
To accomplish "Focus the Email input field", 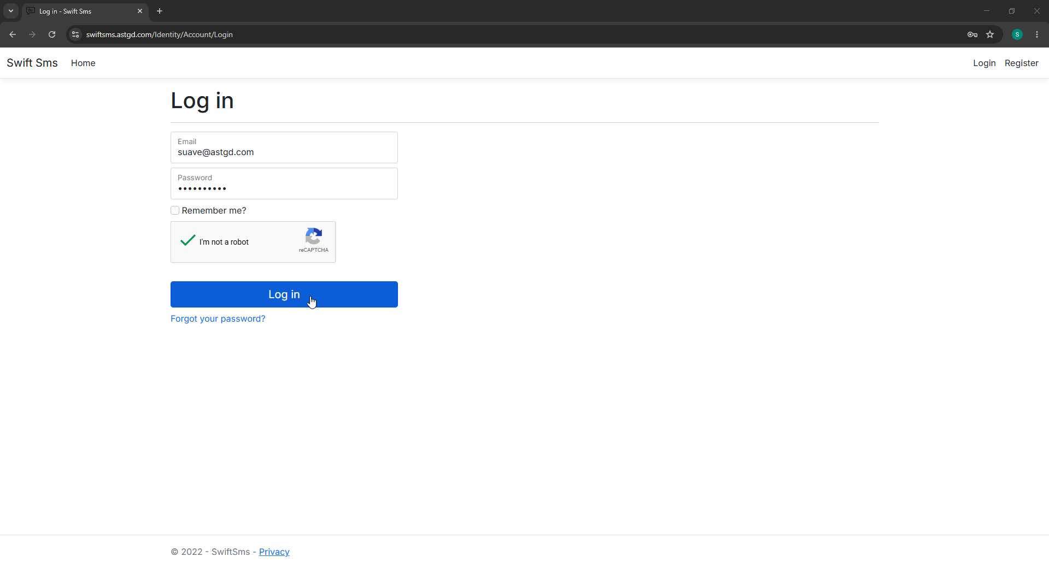I will pyautogui.click(x=284, y=147).
